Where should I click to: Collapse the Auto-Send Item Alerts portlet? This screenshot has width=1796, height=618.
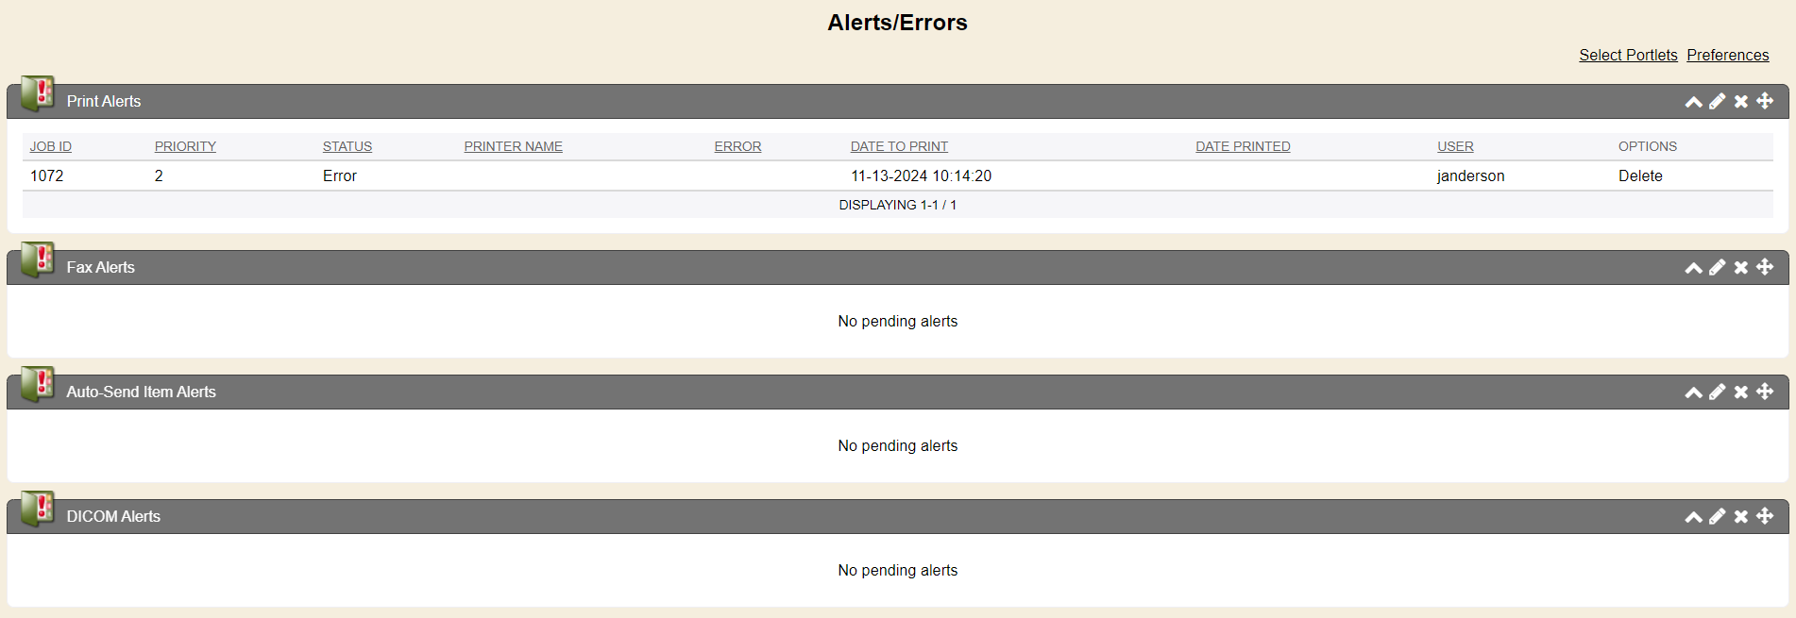point(1693,393)
